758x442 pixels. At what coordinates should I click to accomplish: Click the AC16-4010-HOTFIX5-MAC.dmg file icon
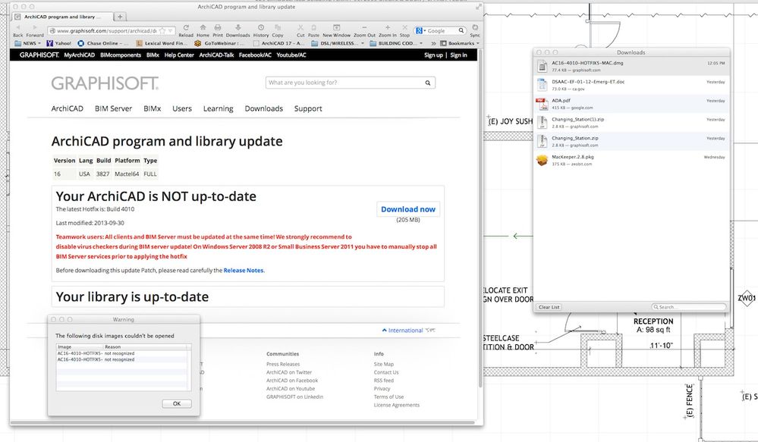point(542,66)
